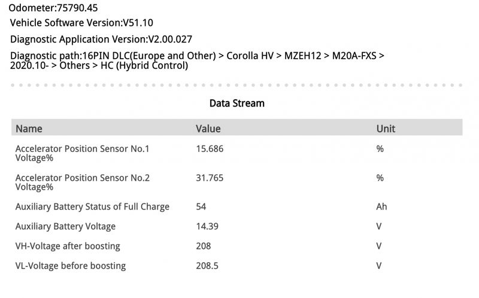Select VL-Voltage before boosting entry
The height and width of the screenshot is (298, 479).
click(70, 266)
